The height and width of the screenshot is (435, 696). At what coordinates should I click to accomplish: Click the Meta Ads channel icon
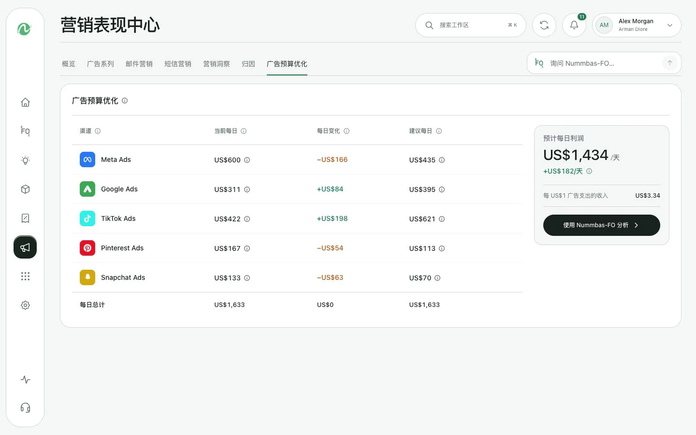pos(87,159)
